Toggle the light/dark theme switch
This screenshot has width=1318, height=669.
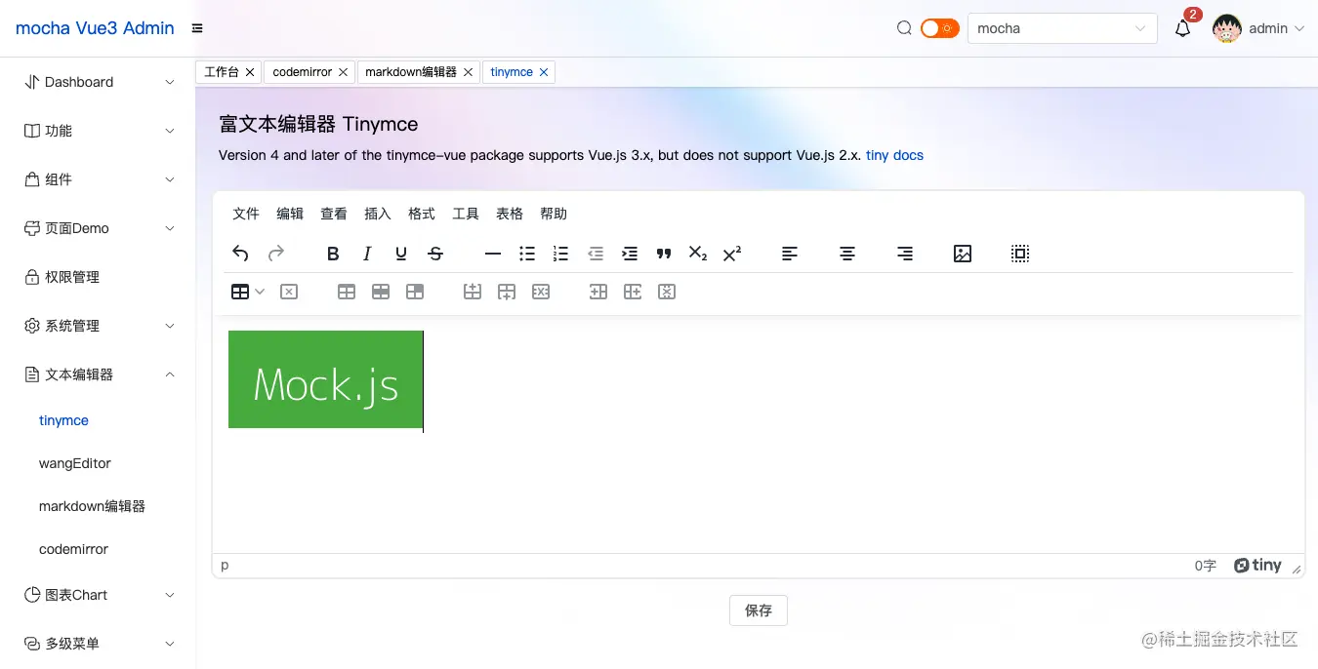[x=940, y=28]
